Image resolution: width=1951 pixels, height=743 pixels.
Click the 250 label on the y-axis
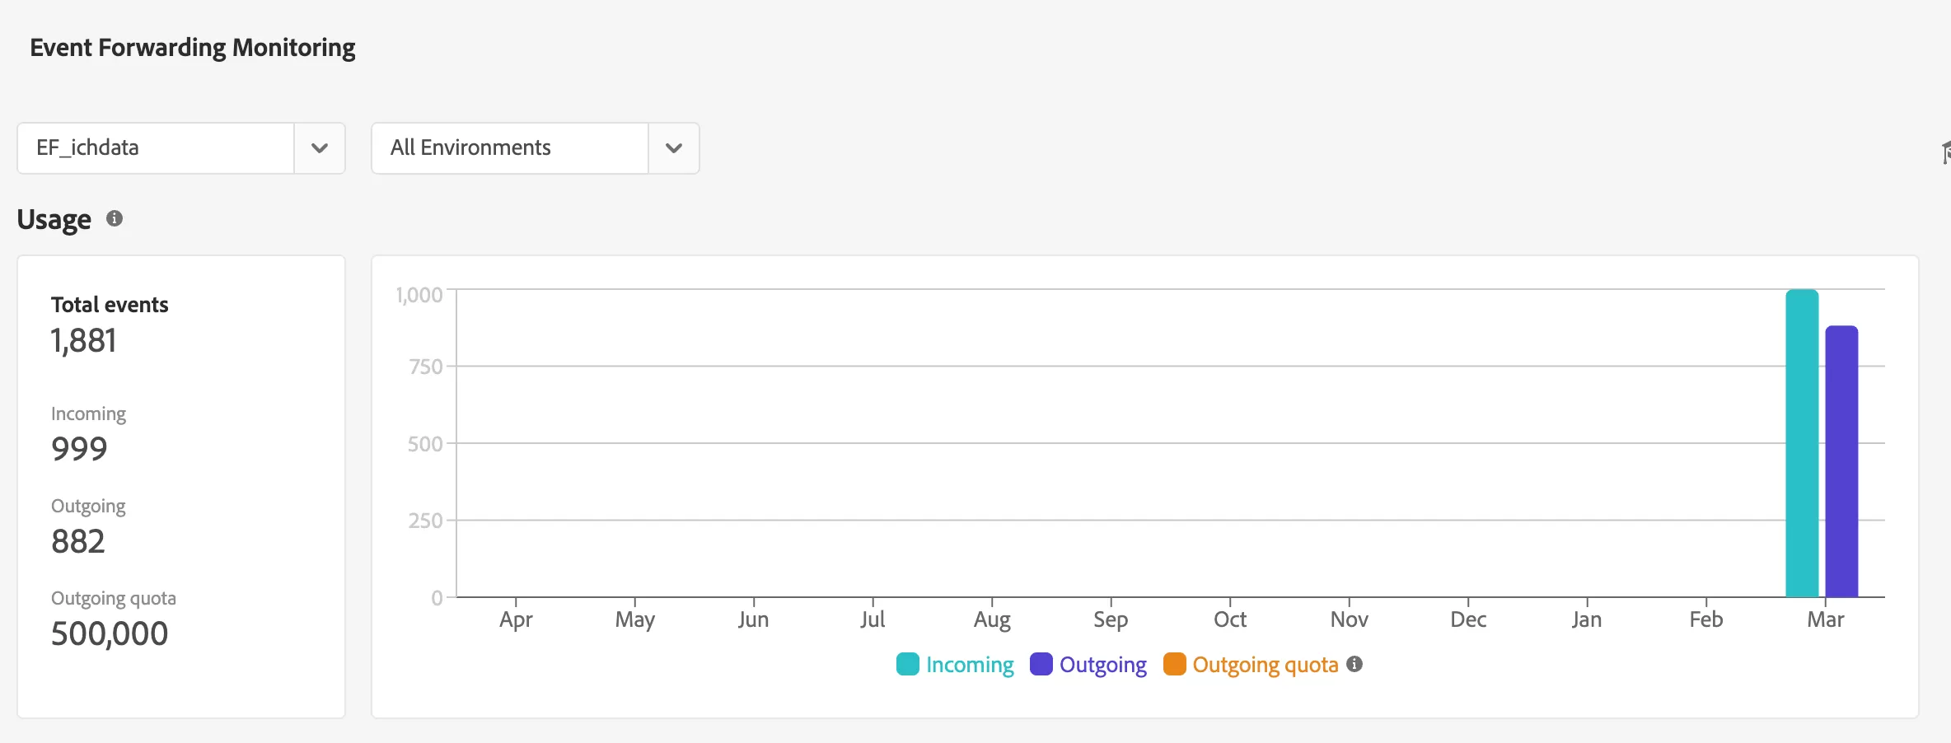(x=425, y=521)
